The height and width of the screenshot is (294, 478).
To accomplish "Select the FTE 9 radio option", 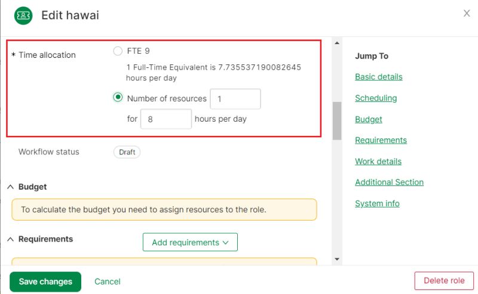I will (x=118, y=51).
